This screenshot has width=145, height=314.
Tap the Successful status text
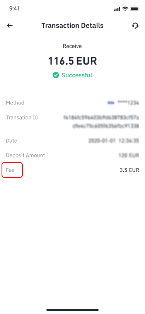(77, 75)
